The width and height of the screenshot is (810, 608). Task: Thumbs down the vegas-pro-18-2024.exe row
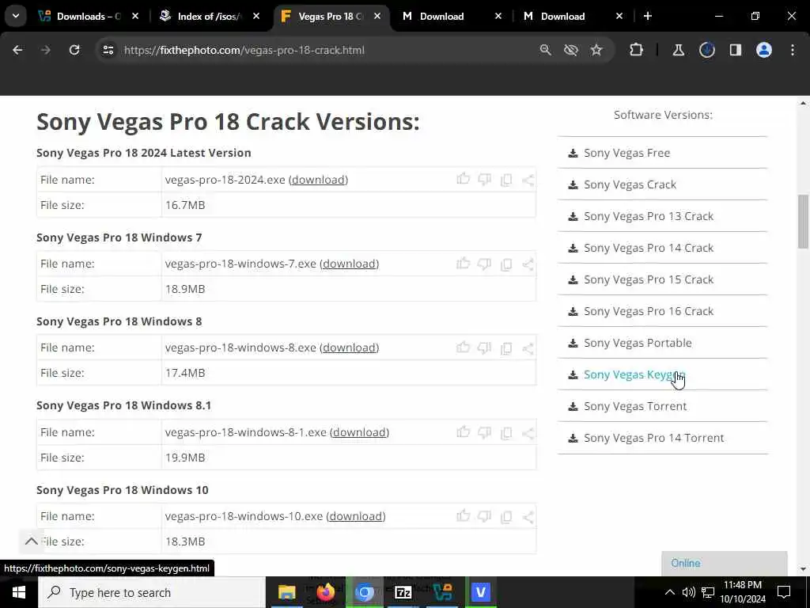point(485,180)
